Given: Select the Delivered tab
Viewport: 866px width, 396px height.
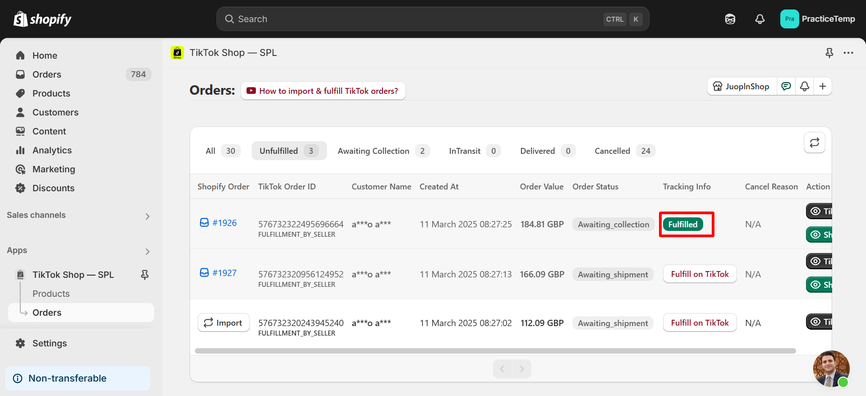Looking at the screenshot, I should 548,151.
